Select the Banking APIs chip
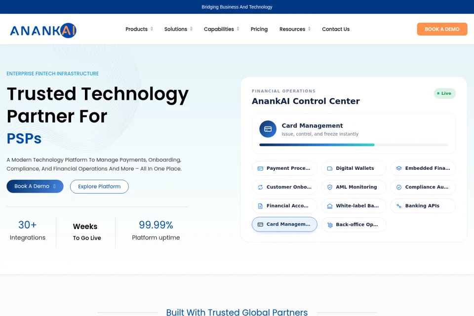474x316 pixels. tap(423, 206)
